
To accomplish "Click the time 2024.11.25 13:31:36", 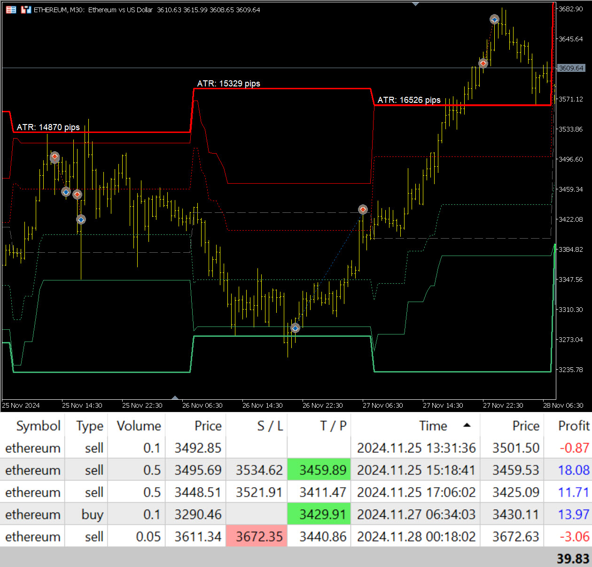I will (416, 448).
